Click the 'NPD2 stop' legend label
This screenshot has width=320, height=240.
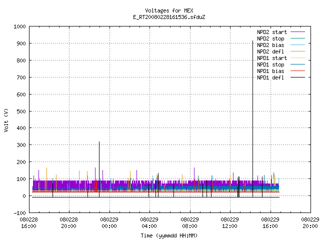[270, 38]
